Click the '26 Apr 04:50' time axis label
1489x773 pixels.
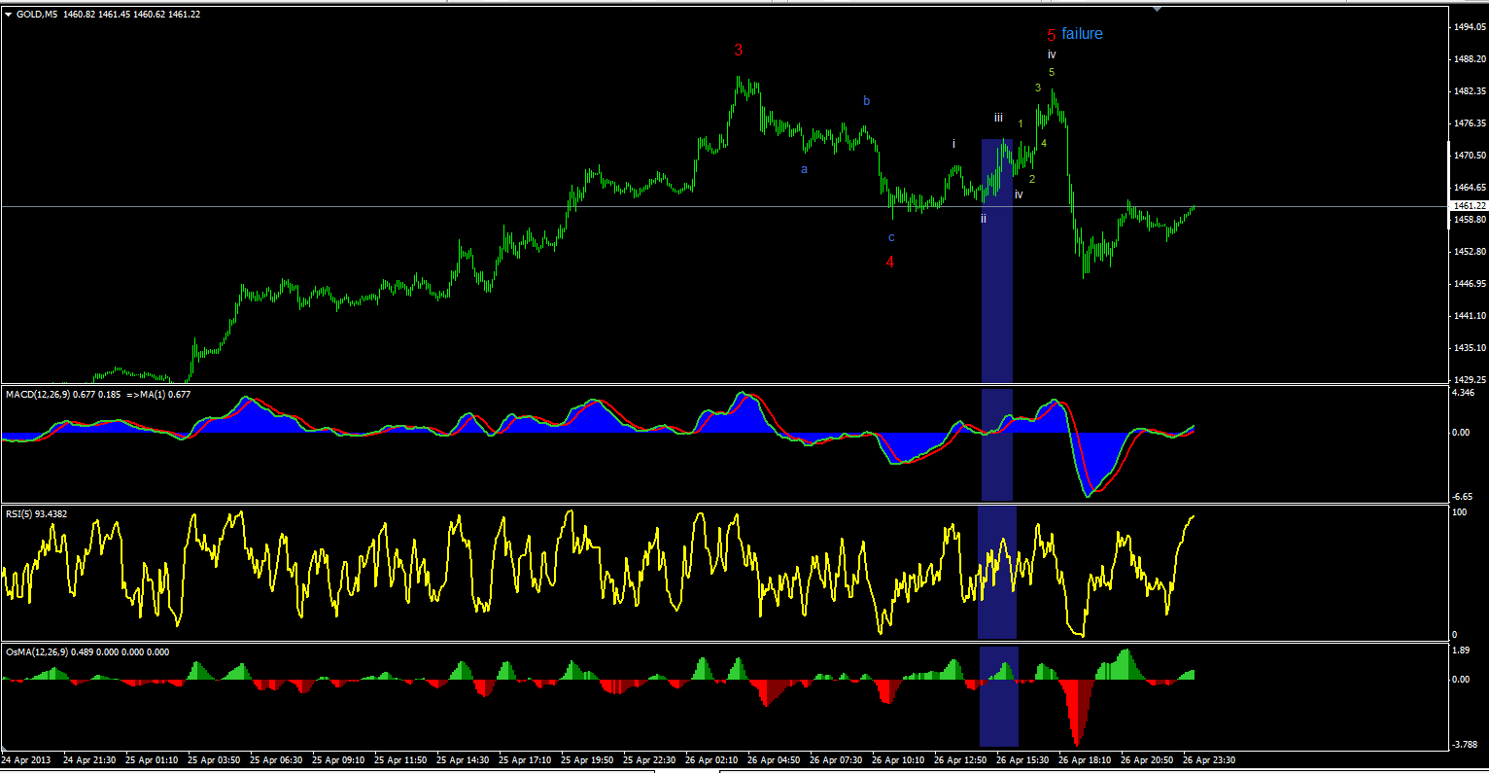pyautogui.click(x=775, y=759)
